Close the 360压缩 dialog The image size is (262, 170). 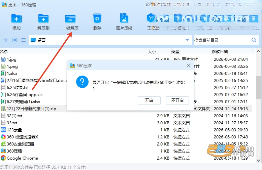tap(189, 66)
